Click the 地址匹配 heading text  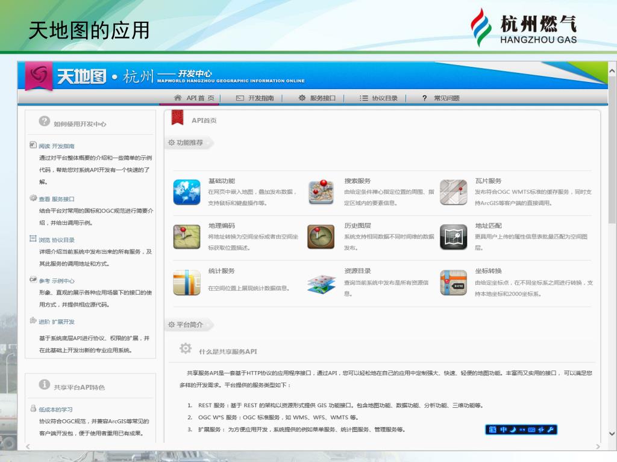488,226
